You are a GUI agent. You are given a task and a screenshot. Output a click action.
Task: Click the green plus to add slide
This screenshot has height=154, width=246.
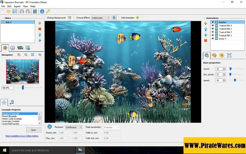40,23
